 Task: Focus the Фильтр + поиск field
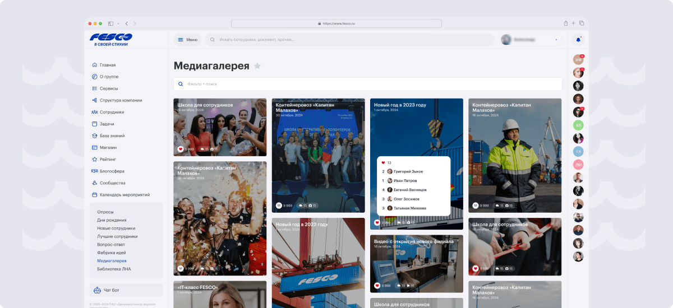tap(368, 84)
